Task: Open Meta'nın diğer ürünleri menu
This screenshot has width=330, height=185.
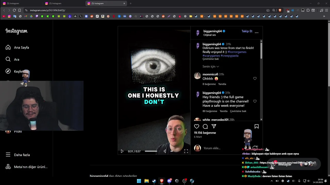Action: coord(27,167)
